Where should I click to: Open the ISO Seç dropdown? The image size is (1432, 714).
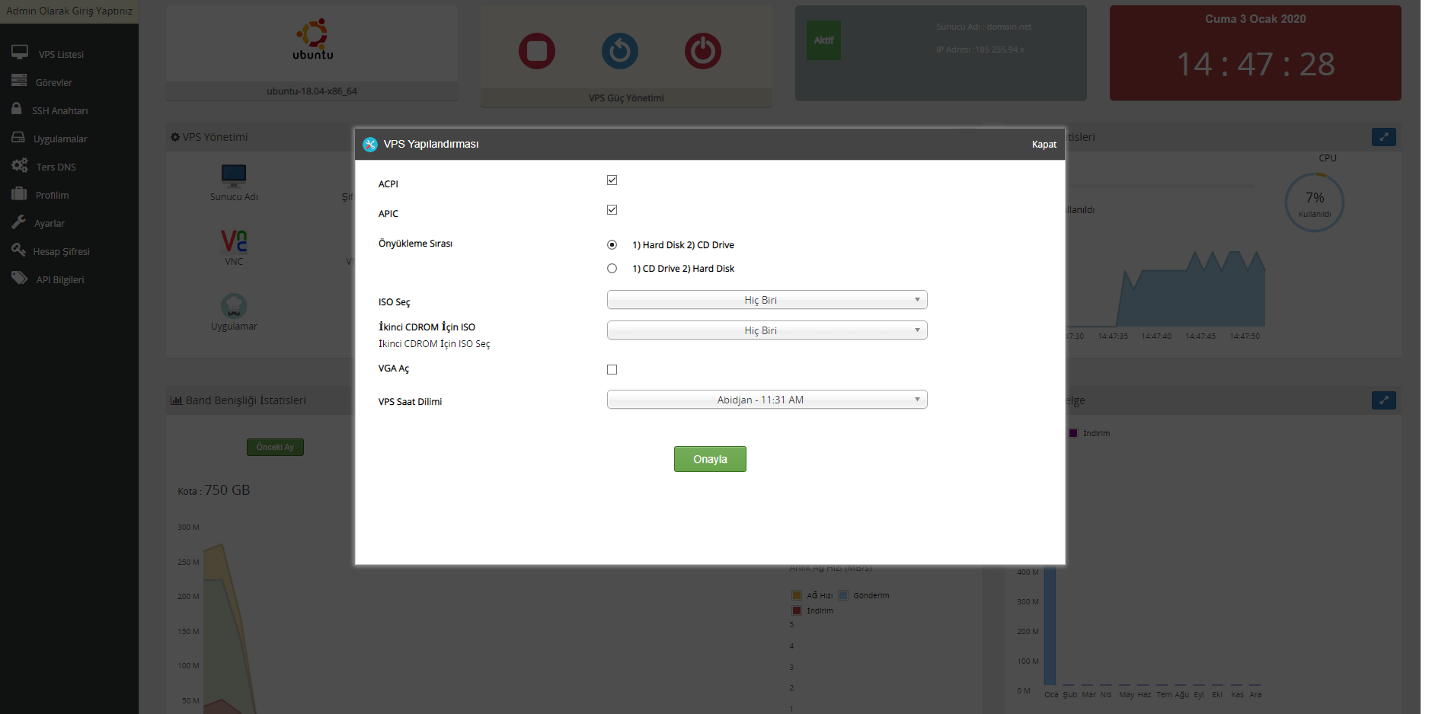tap(766, 300)
